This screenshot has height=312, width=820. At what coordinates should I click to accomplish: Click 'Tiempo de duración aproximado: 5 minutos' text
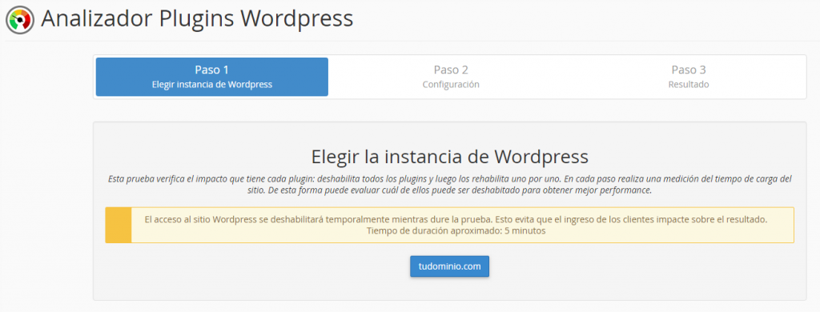[x=456, y=230]
